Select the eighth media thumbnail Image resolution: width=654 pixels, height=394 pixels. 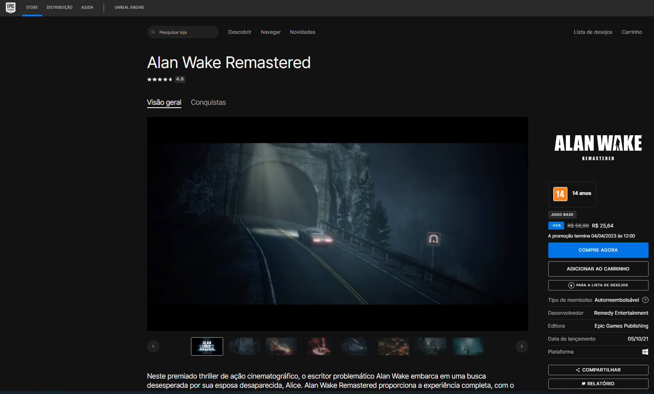[x=468, y=346]
